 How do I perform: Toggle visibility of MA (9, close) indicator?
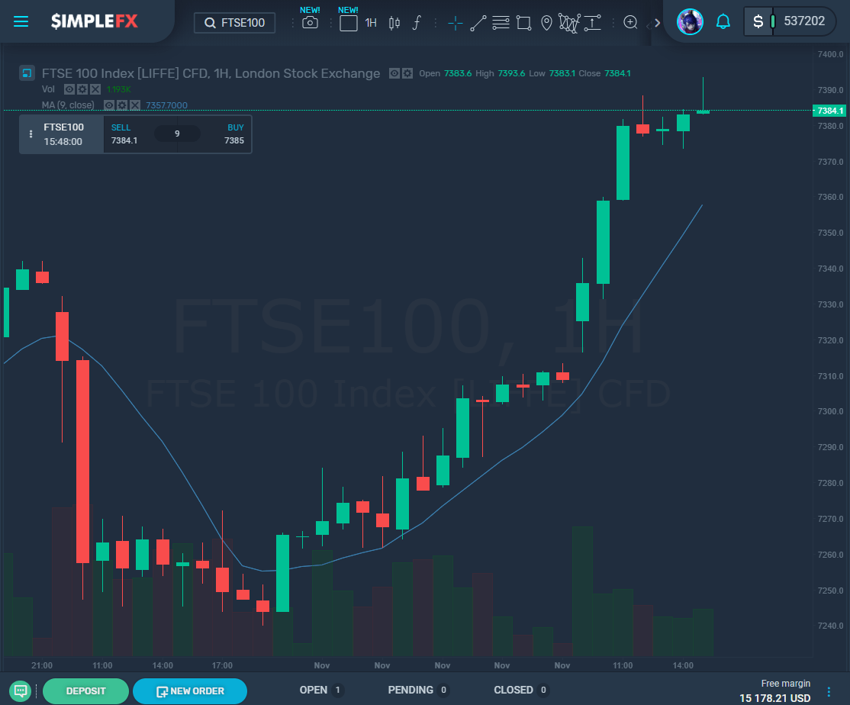(109, 105)
